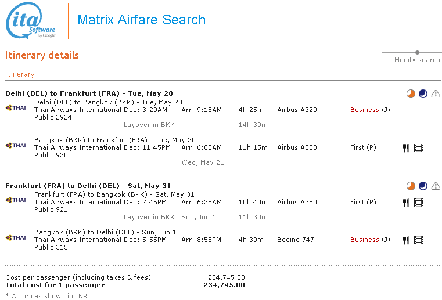Viewport: 442px width, 300px height.
Task: Click the orange layover icon for Frankfurt to Delhi
Action: (411, 186)
